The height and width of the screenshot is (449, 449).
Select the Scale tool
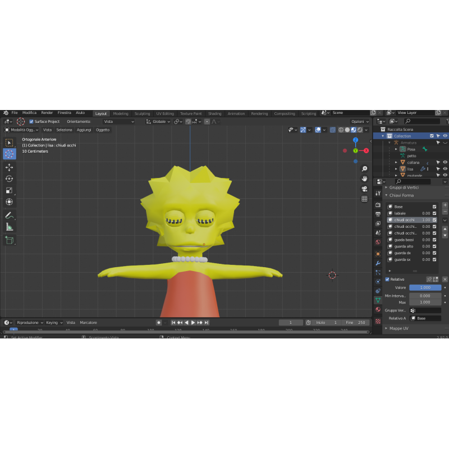click(x=9, y=190)
